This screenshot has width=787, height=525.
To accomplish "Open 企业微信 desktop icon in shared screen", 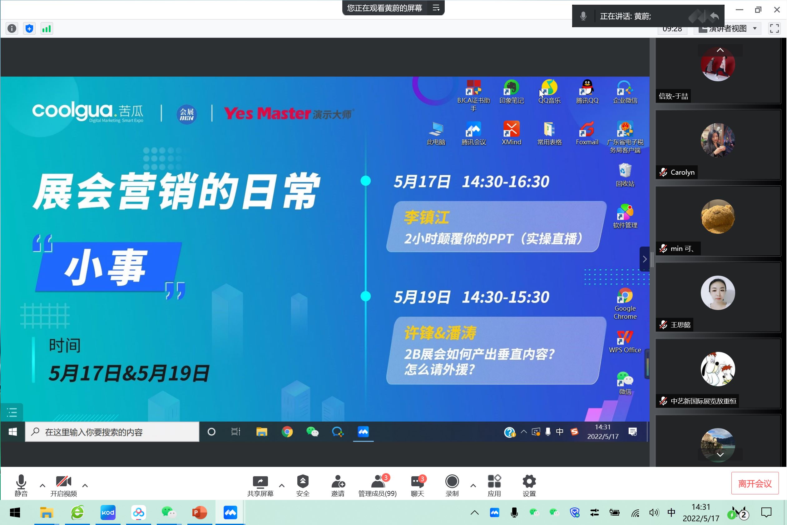I will tap(625, 92).
